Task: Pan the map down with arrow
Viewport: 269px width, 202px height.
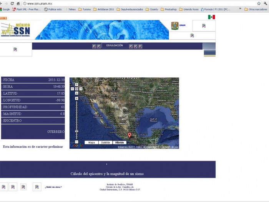Action: click(x=76, y=93)
